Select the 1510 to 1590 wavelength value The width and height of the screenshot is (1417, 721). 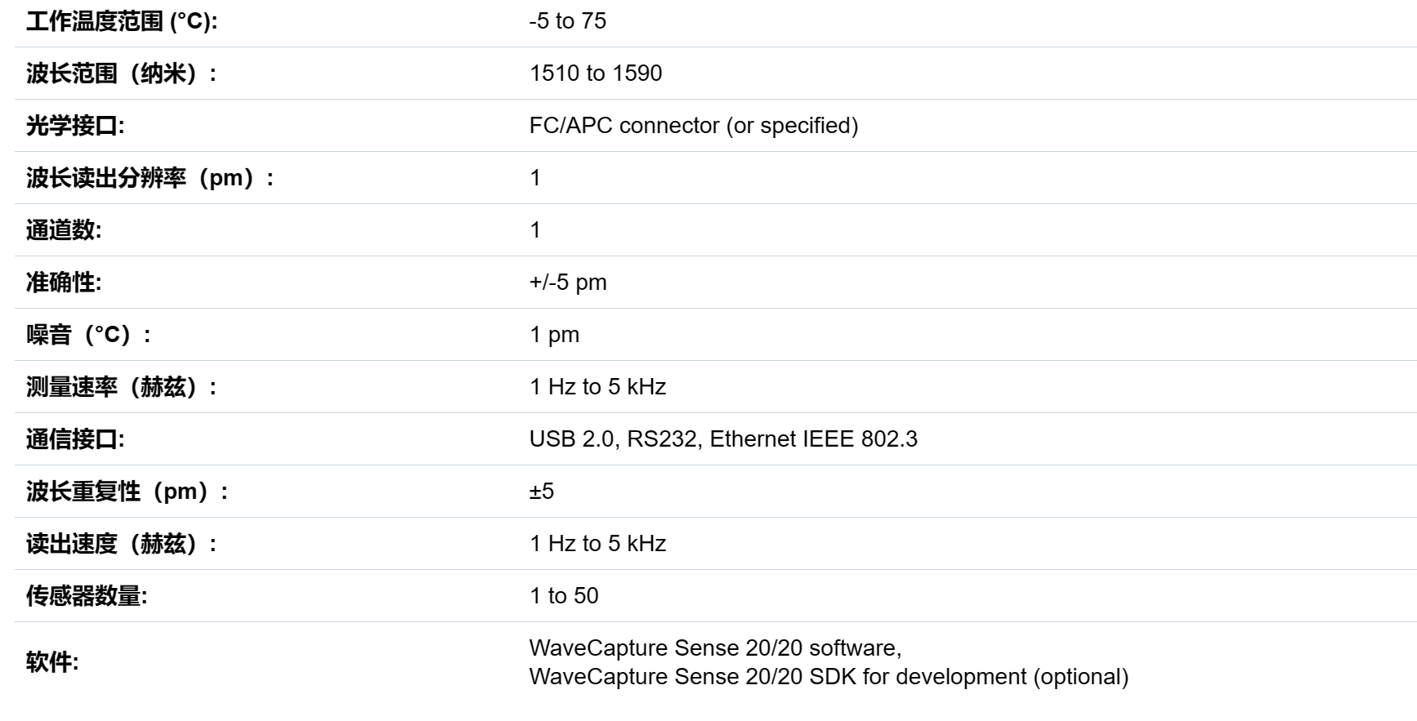pyautogui.click(x=596, y=73)
